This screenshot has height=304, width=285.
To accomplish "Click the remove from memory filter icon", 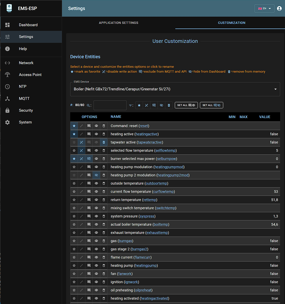I will (x=169, y=105).
